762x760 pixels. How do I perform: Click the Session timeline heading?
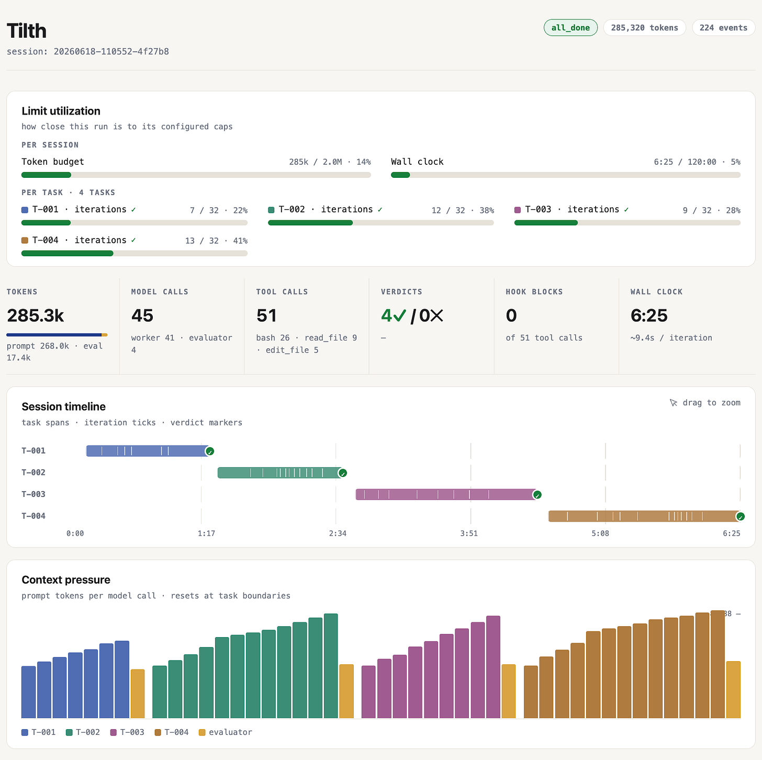pos(64,406)
